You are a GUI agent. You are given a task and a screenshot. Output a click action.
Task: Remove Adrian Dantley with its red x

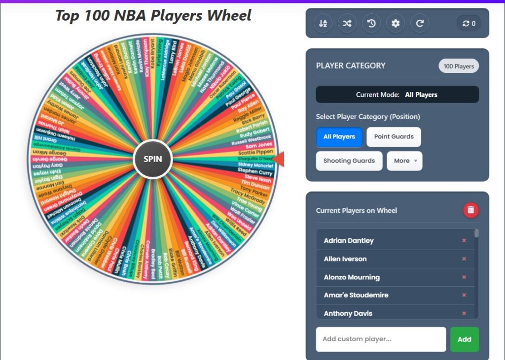point(464,240)
